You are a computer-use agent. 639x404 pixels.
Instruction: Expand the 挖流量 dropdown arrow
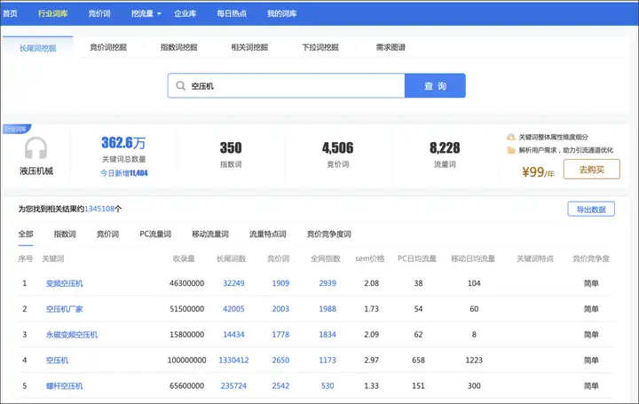pos(160,14)
